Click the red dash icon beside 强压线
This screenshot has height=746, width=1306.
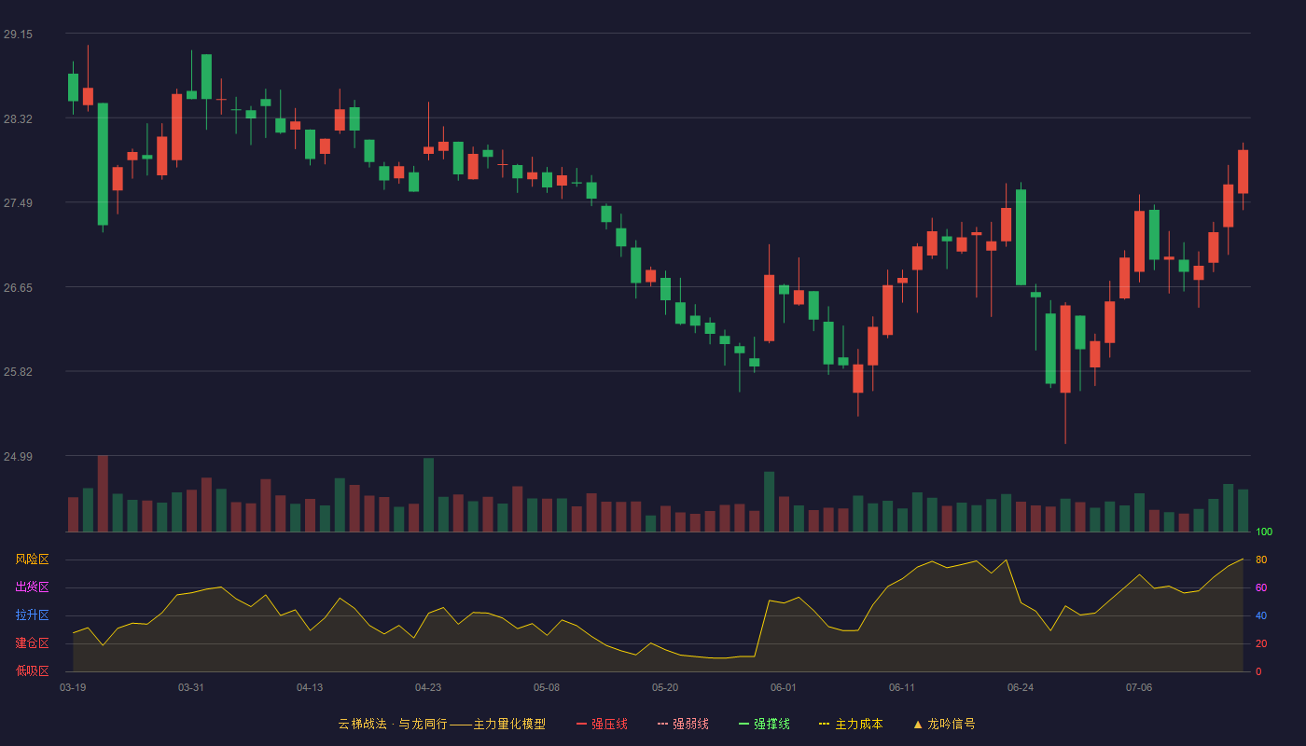(582, 724)
